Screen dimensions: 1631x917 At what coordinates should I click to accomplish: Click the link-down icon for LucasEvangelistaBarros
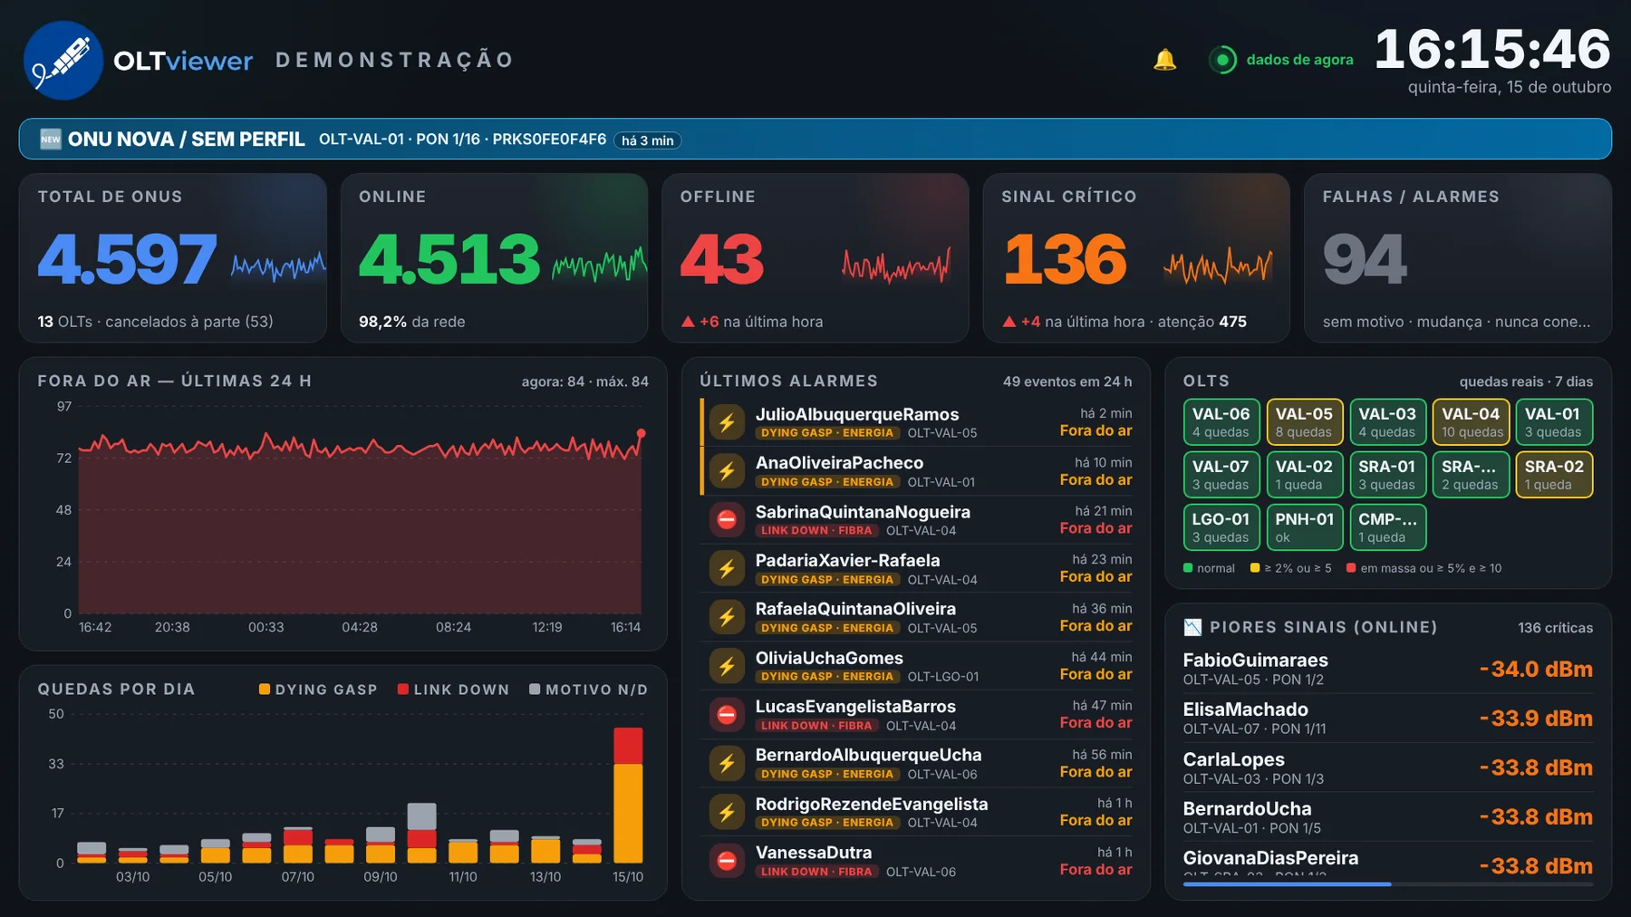[727, 714]
